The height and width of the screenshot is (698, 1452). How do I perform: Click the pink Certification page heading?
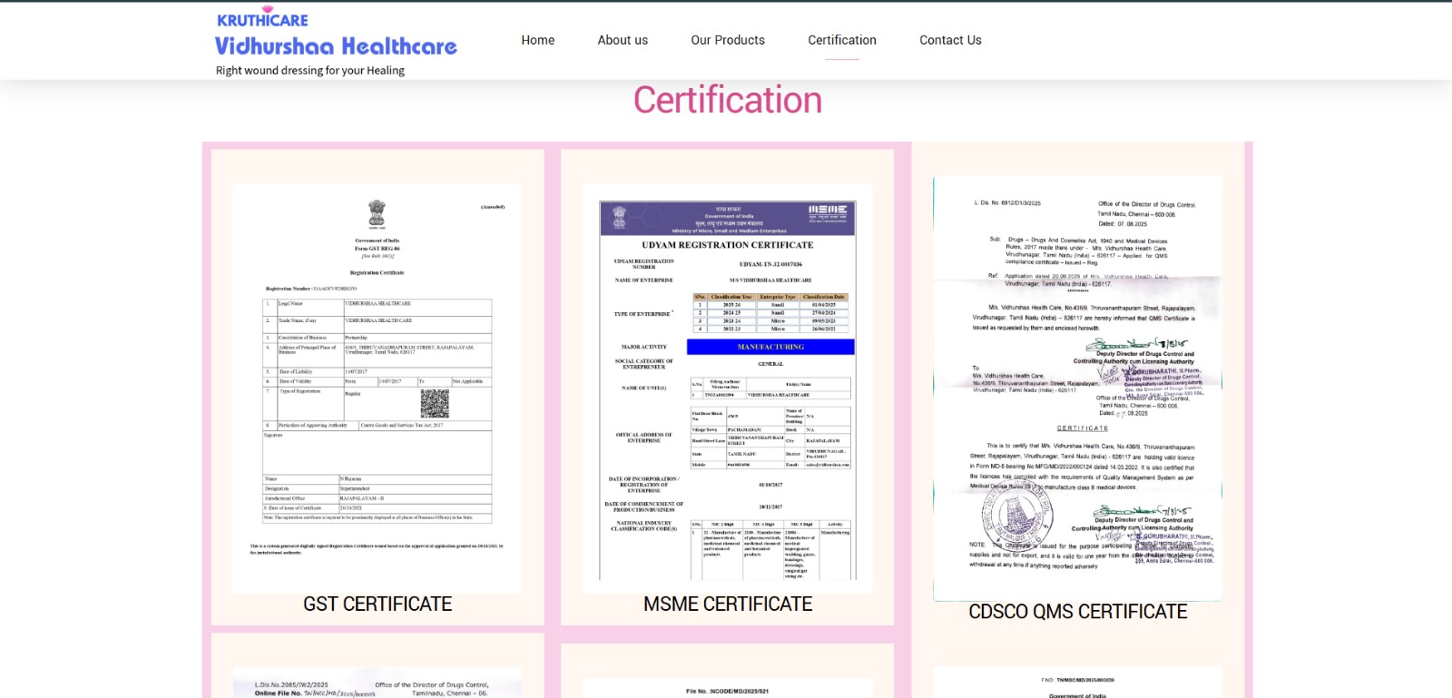pyautogui.click(x=727, y=100)
